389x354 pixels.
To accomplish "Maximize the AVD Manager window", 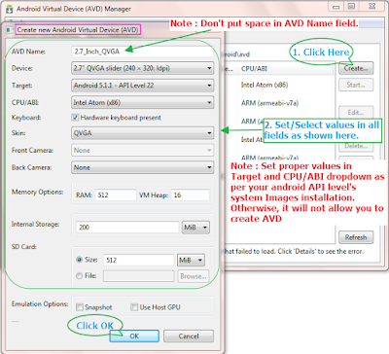I will pos(351,7).
